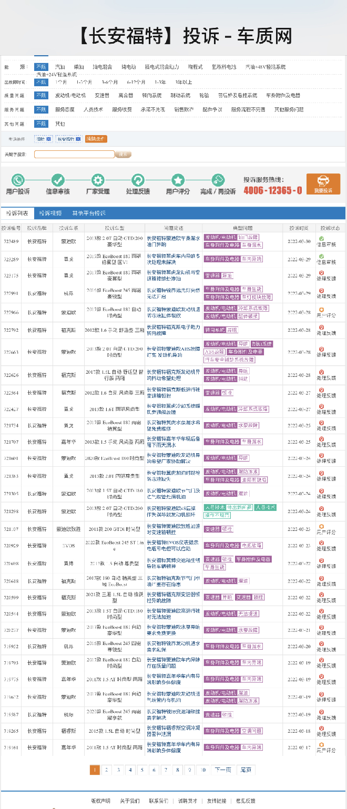Open the 版权声明 footer link

click(x=100, y=801)
